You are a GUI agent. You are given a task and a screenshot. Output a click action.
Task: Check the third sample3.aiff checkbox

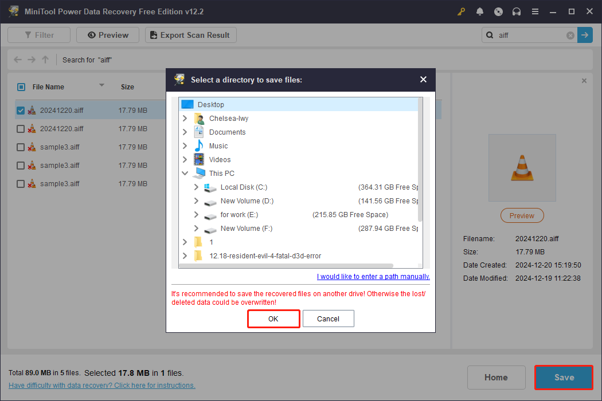21,184
